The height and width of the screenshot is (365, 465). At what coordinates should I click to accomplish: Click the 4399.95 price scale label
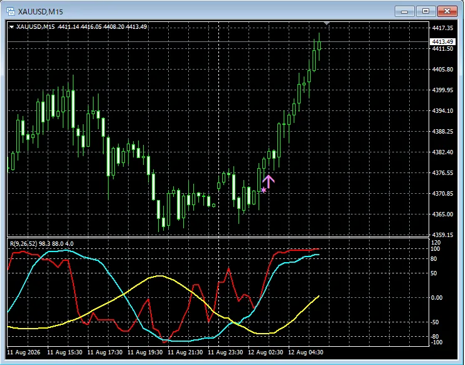coord(442,90)
